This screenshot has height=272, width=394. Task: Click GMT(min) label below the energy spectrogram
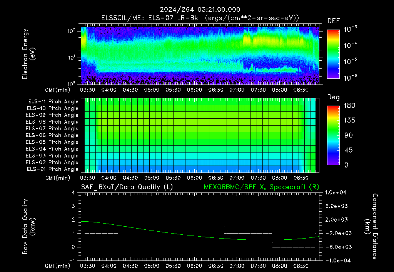(x=58, y=90)
